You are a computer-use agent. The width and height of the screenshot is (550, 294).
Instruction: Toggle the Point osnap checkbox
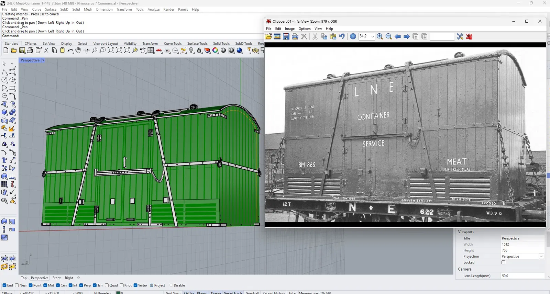pos(31,285)
